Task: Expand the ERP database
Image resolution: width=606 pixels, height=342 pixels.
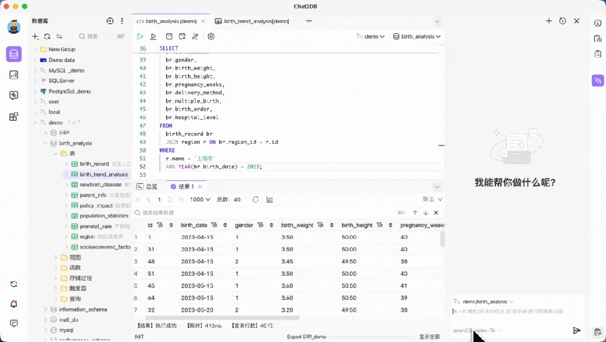Action: point(45,133)
